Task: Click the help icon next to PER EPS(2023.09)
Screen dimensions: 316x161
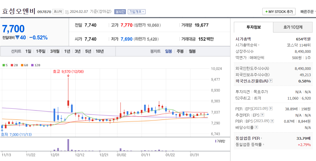Action: [x=271, y=108]
